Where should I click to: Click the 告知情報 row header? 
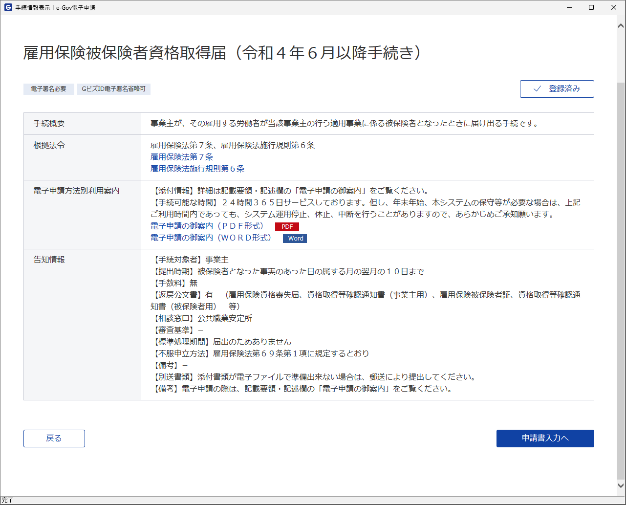click(x=82, y=325)
